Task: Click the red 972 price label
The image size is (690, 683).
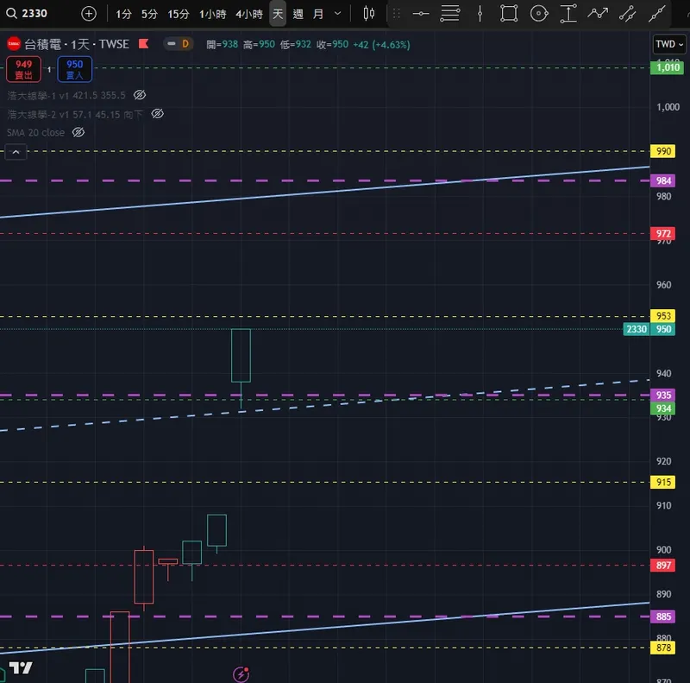Action: tap(662, 233)
